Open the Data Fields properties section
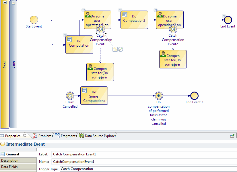The width and height of the screenshot is (237, 172). click(x=9, y=167)
